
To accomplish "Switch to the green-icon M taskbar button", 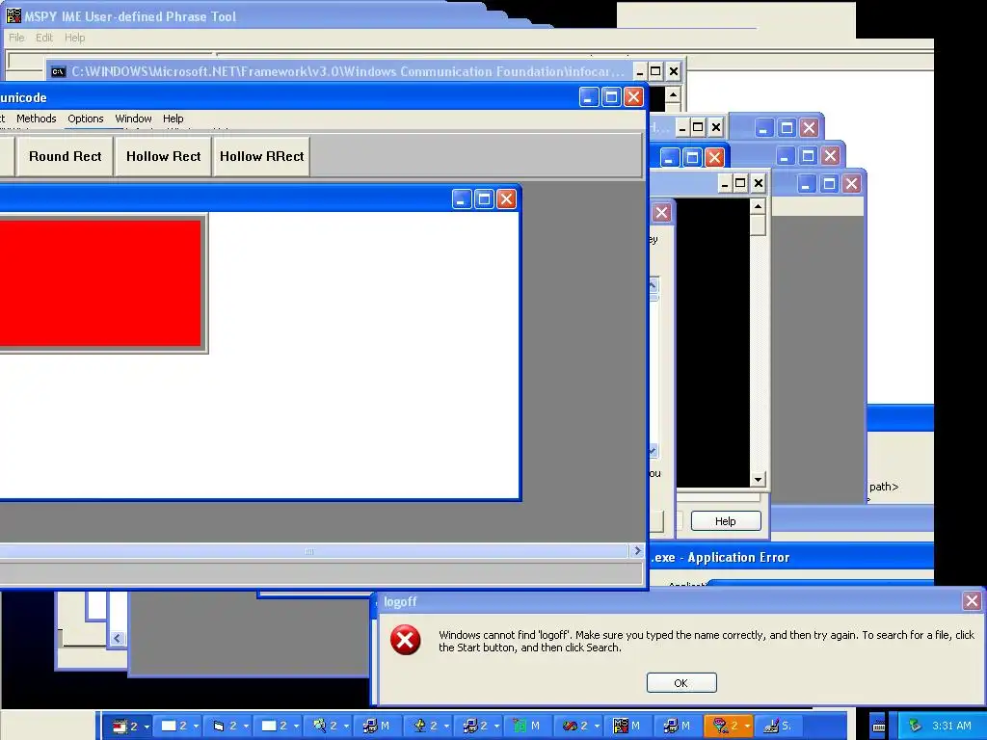I will (x=527, y=727).
